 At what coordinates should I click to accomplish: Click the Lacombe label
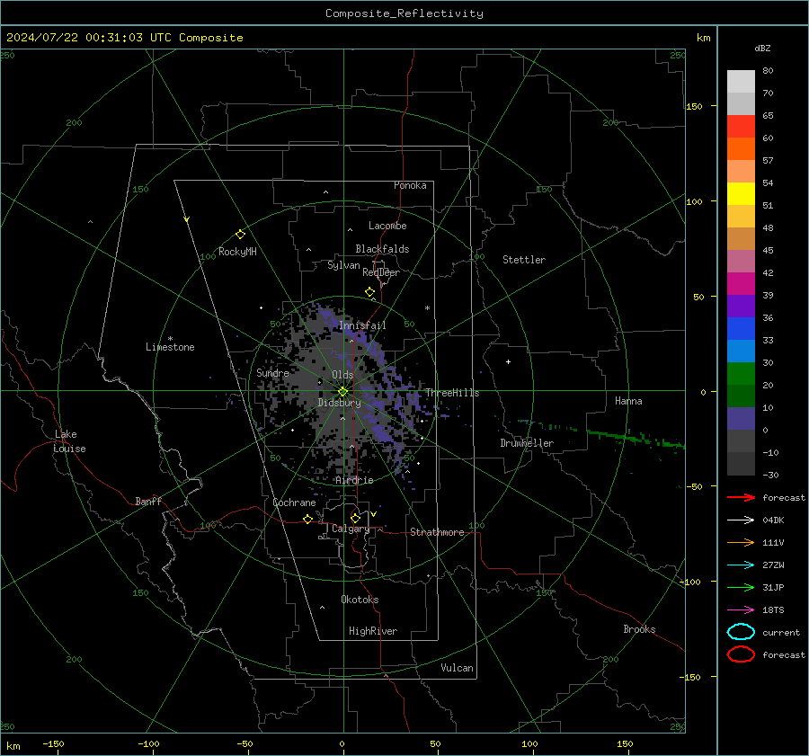tap(387, 226)
